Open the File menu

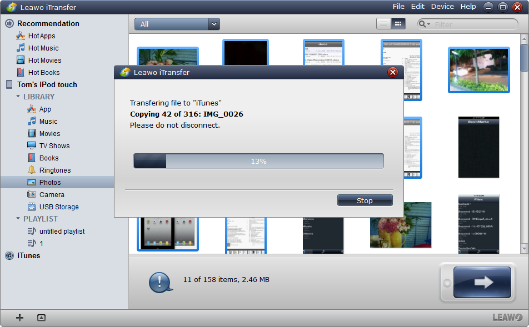coord(398,7)
